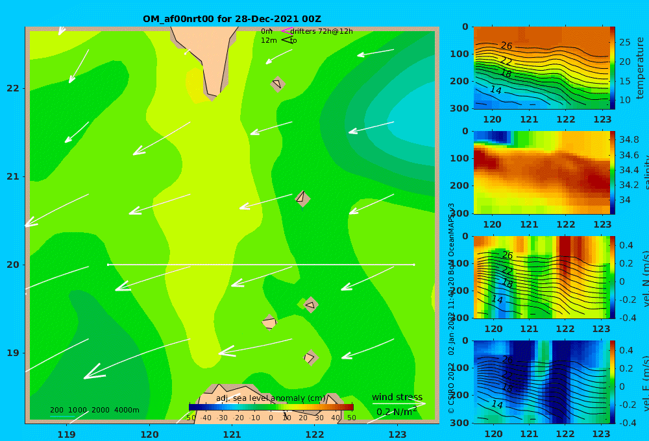649x441 pixels.
Task: Click the 34 tick on salinity colorbar
Action: (624, 200)
